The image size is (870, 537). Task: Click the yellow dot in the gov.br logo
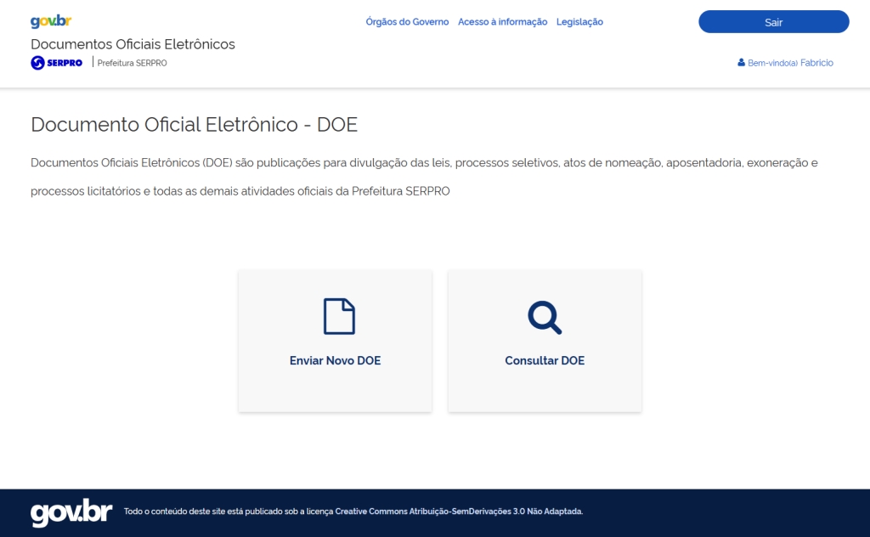(x=44, y=22)
